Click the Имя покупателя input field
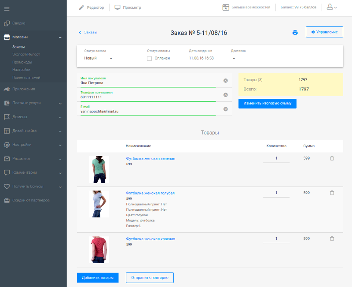The image size is (352, 287). [148, 81]
